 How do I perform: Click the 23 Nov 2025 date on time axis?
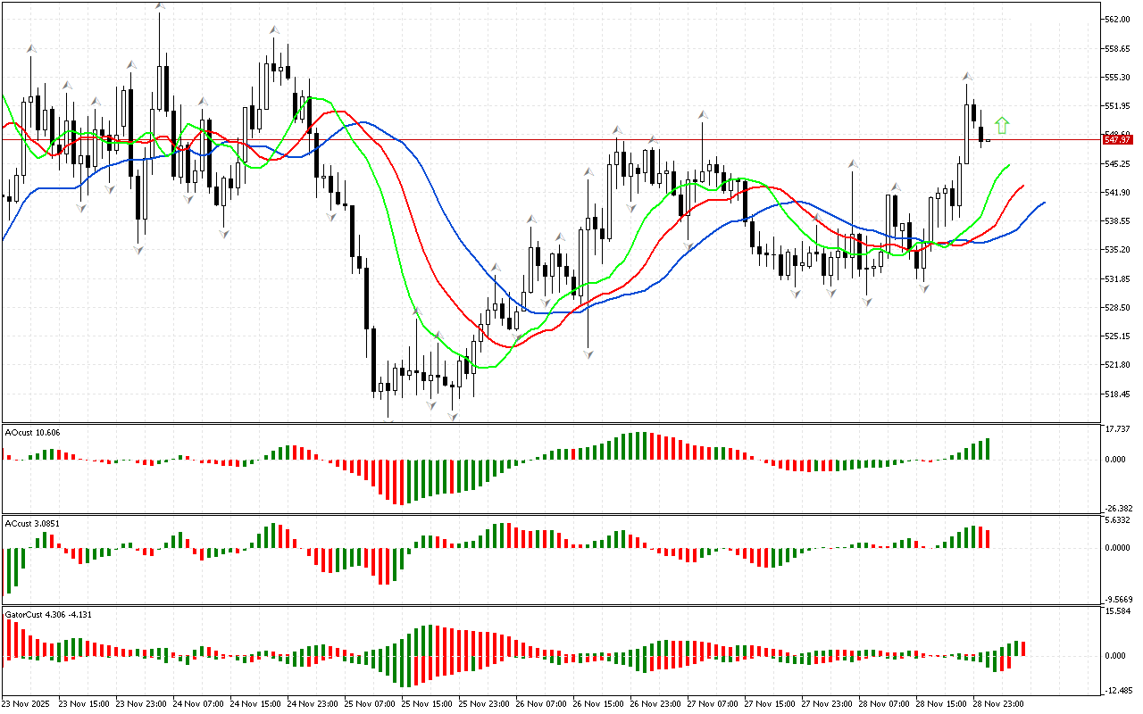coord(27,703)
